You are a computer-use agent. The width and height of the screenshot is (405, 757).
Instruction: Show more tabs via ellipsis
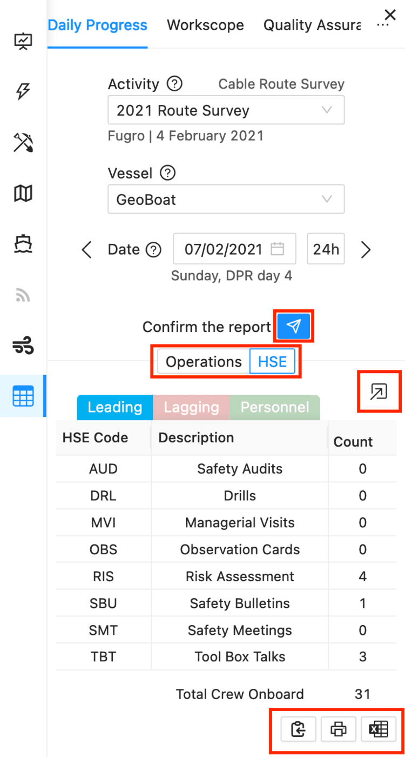(x=382, y=26)
